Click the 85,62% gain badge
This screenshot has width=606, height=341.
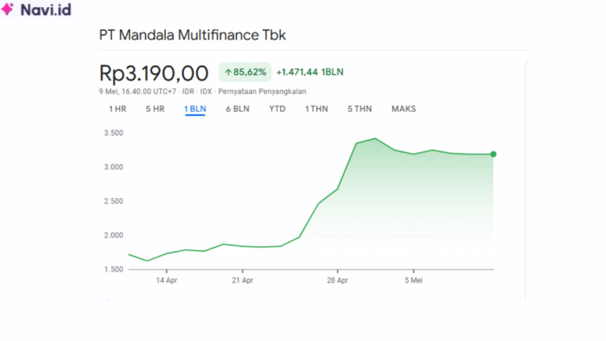point(245,73)
